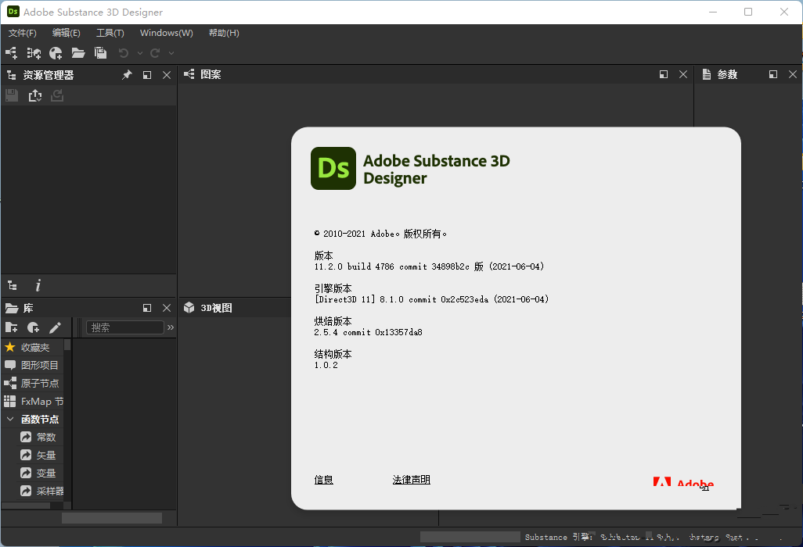Open the Windows(W) menu
803x547 pixels.
[x=167, y=33]
